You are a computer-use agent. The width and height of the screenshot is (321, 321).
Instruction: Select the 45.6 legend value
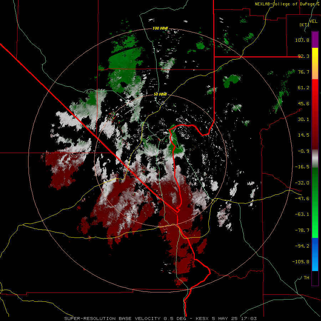point(304,103)
